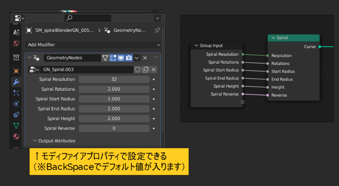Open the Scene properties tab icon
Viewport: 339px width, 186px height.
click(16, 32)
